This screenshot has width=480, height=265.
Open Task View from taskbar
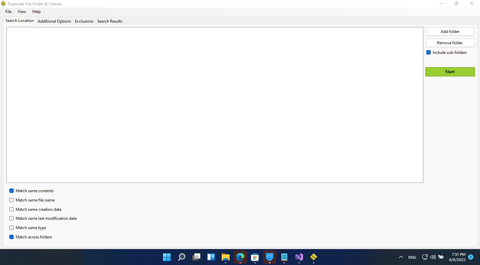pos(196,257)
